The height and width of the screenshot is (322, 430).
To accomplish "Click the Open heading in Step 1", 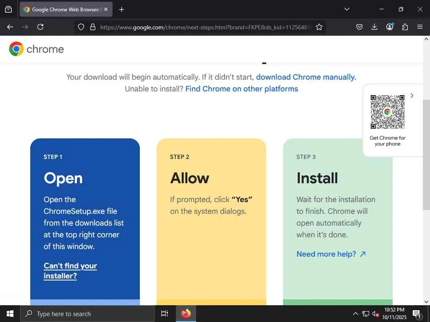I will click(x=63, y=178).
